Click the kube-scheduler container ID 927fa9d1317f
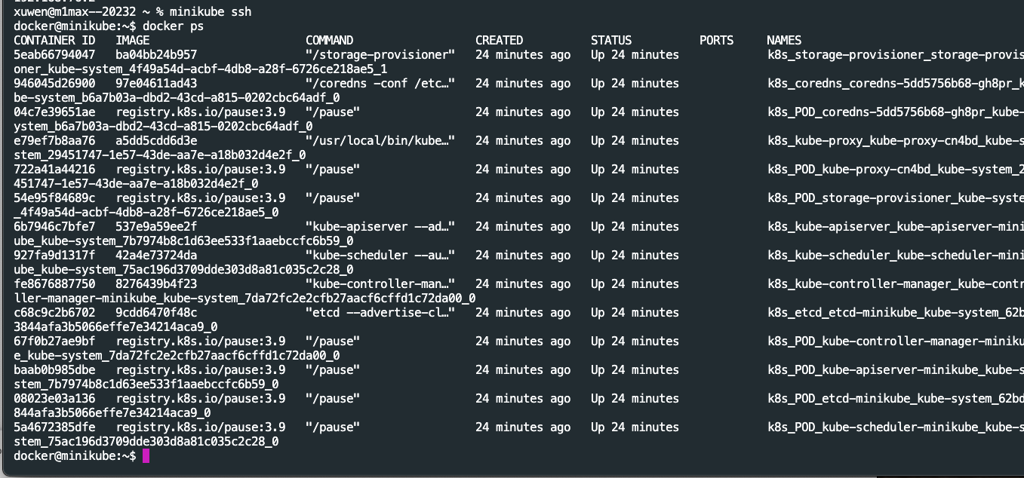Screen dimensions: 1024x478 coord(54,255)
